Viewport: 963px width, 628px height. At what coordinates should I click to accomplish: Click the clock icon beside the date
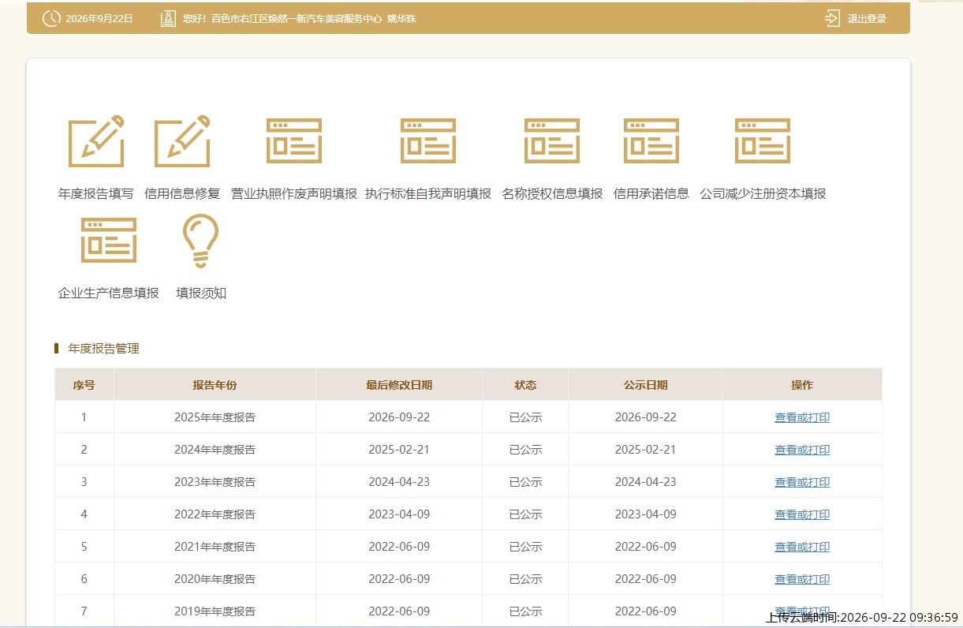pyautogui.click(x=51, y=18)
